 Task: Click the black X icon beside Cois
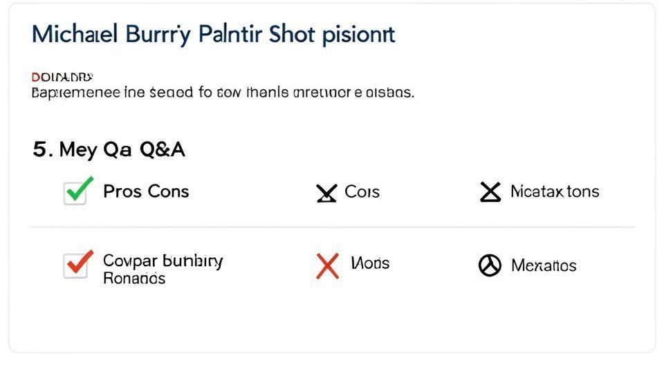[x=326, y=193]
